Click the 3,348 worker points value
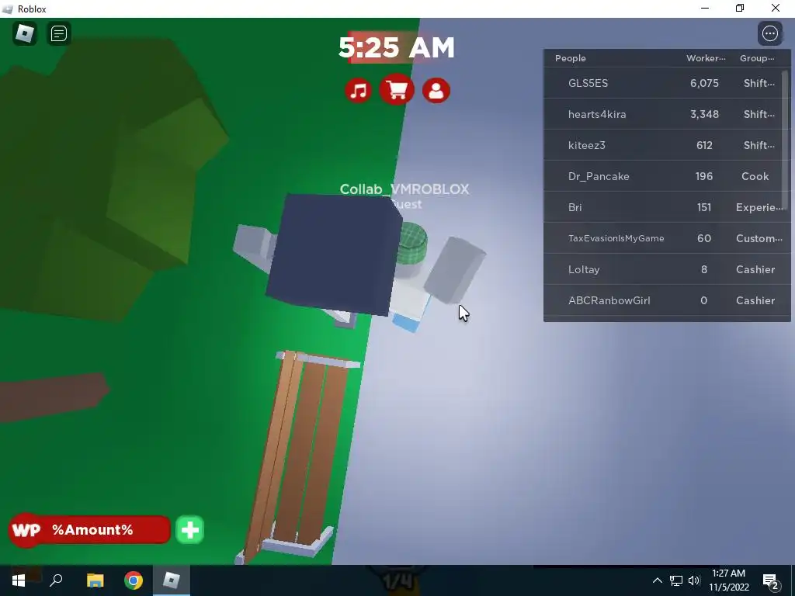The width and height of the screenshot is (795, 596). [704, 114]
